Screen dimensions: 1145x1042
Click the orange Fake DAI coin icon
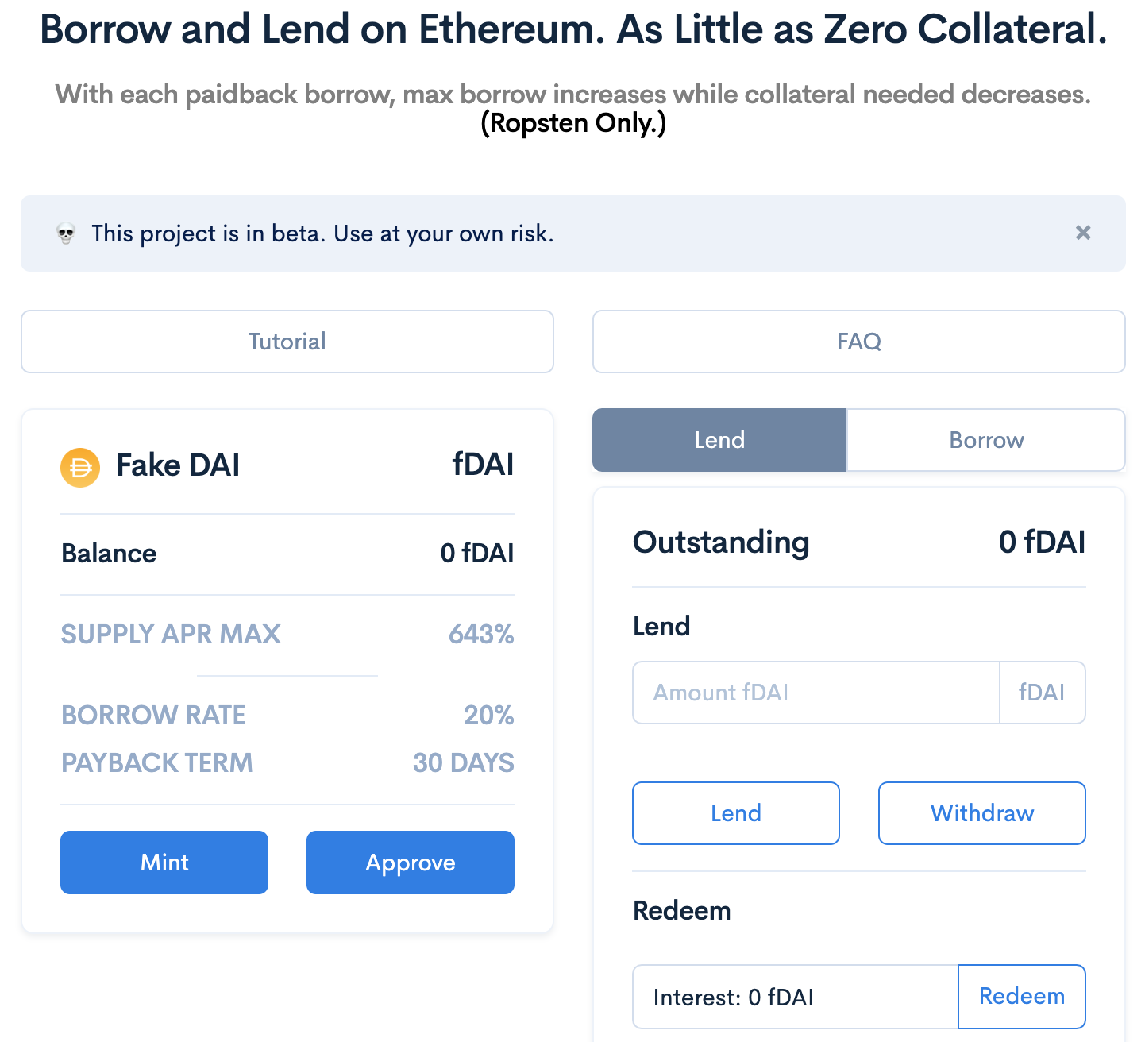pos(80,468)
